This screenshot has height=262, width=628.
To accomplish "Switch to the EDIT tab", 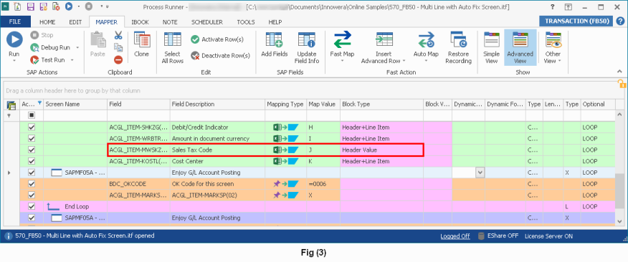I will [x=75, y=22].
